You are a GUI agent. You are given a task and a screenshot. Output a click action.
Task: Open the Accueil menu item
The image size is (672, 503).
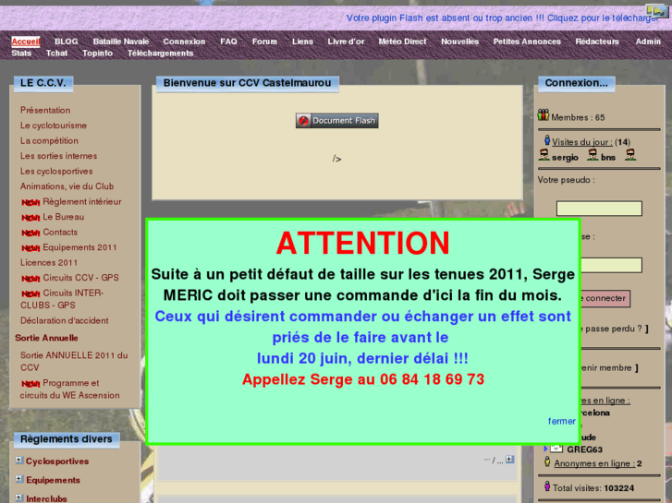click(26, 42)
